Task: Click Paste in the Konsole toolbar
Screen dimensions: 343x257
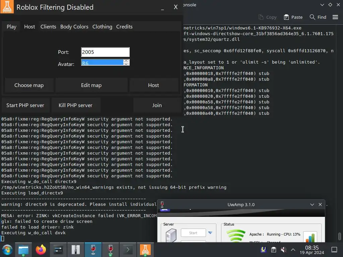Action: pyautogui.click(x=293, y=17)
